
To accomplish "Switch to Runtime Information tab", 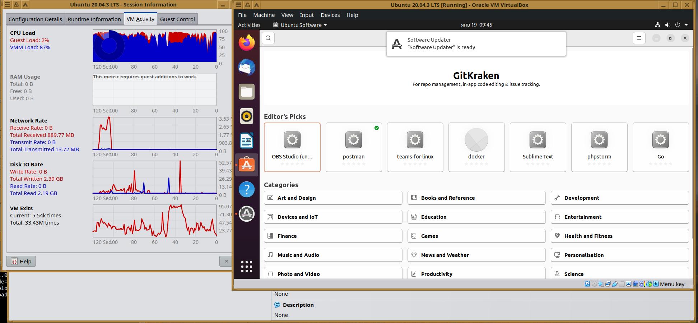I will (x=94, y=19).
